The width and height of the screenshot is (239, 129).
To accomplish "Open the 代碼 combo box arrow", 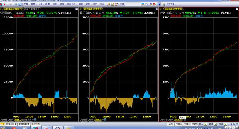I will point(139,4).
